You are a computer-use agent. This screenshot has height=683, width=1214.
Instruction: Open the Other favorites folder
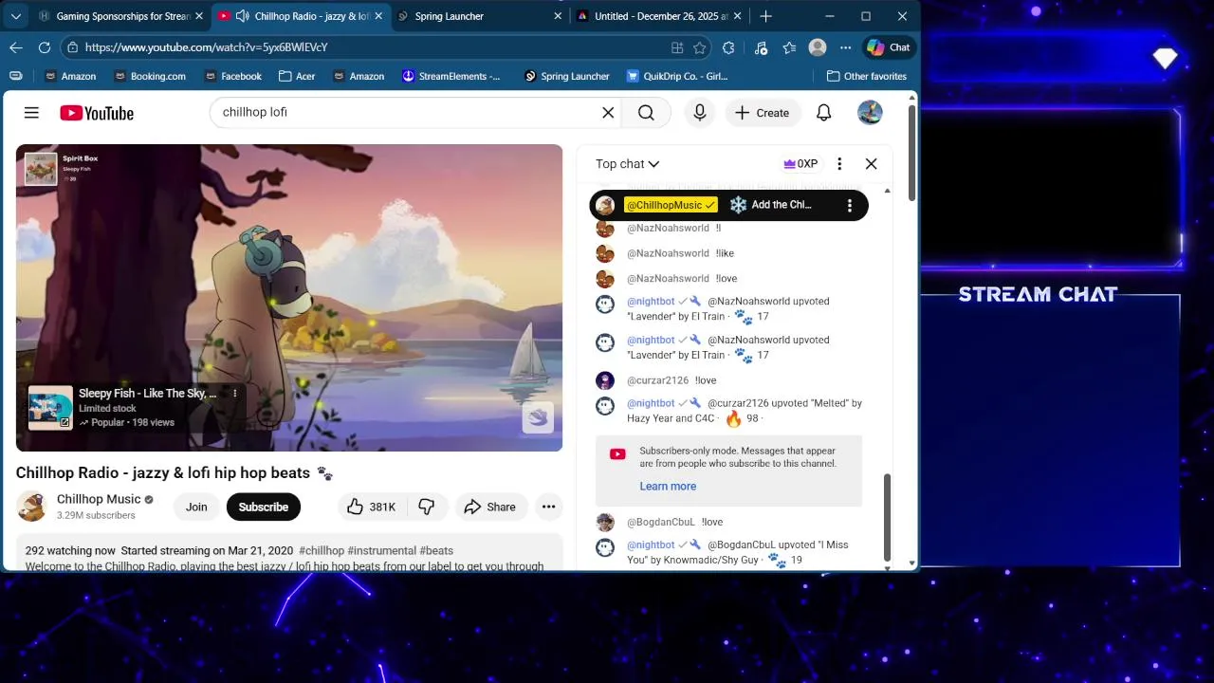coord(867,76)
